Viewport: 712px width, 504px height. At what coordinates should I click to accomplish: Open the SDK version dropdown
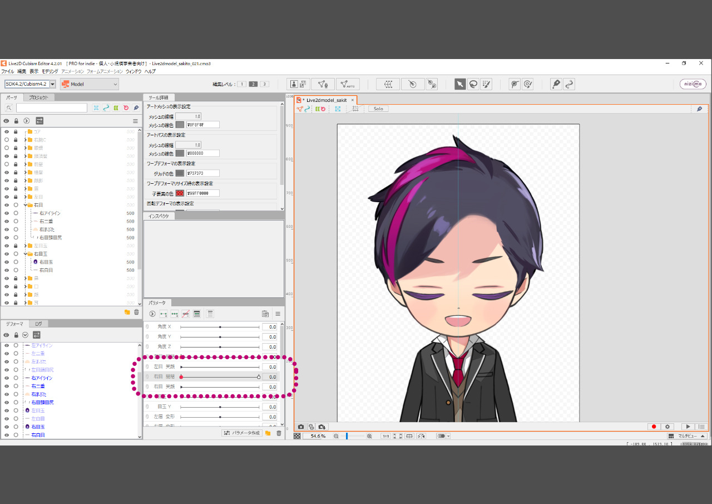52,84
